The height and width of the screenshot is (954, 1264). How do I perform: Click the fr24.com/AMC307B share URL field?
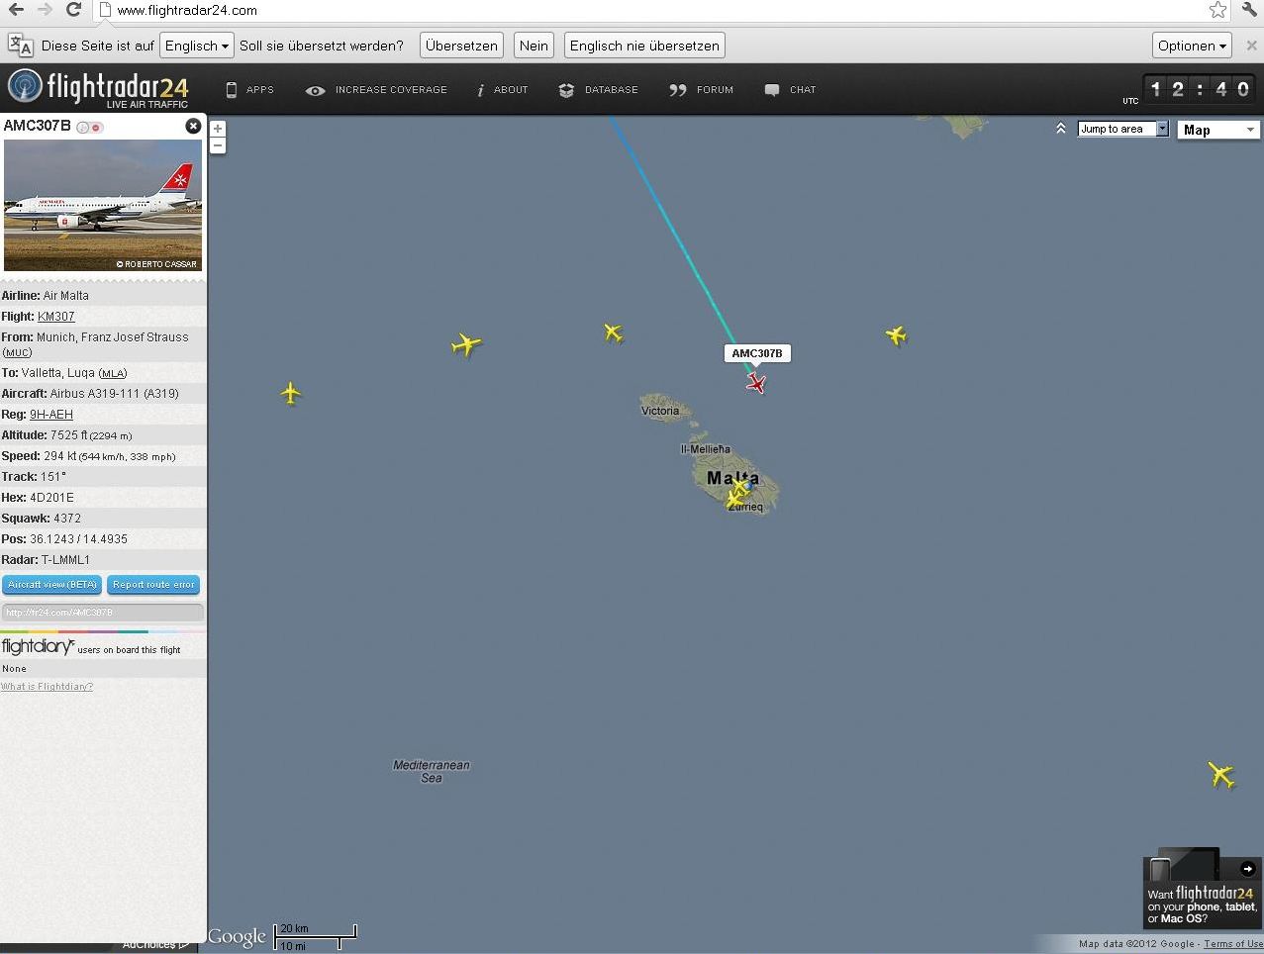(x=103, y=613)
